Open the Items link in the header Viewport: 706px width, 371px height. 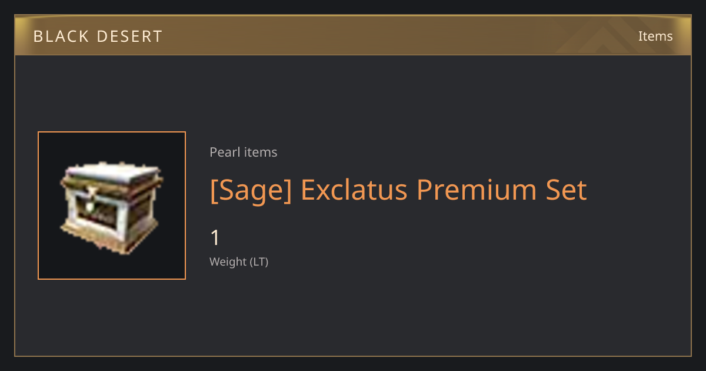[655, 36]
